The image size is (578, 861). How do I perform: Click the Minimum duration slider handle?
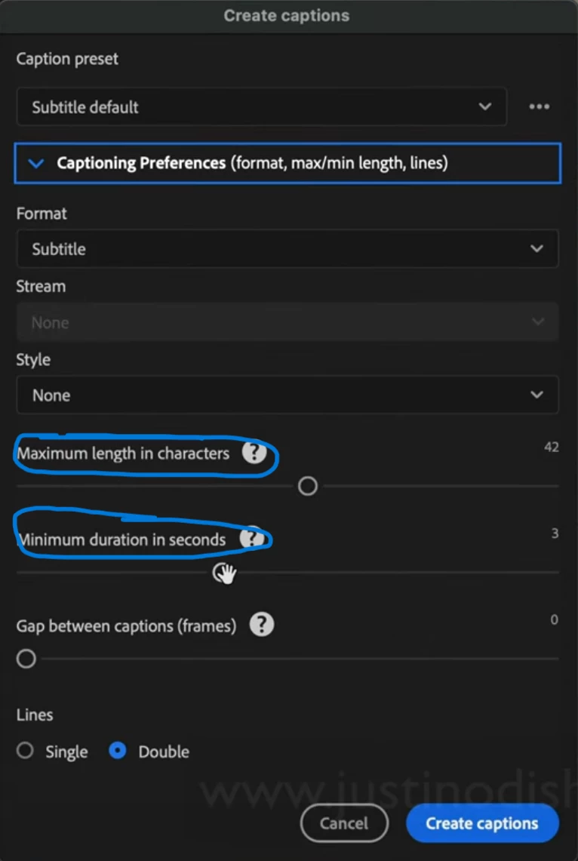click(x=222, y=573)
